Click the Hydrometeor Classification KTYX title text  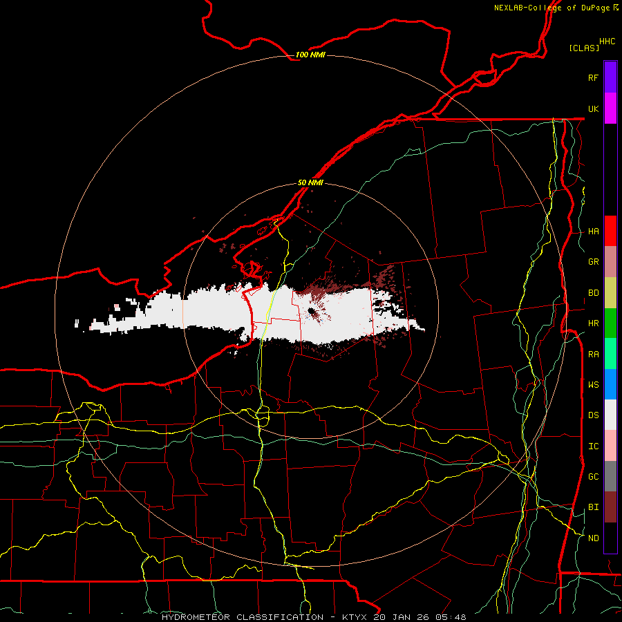click(314, 617)
